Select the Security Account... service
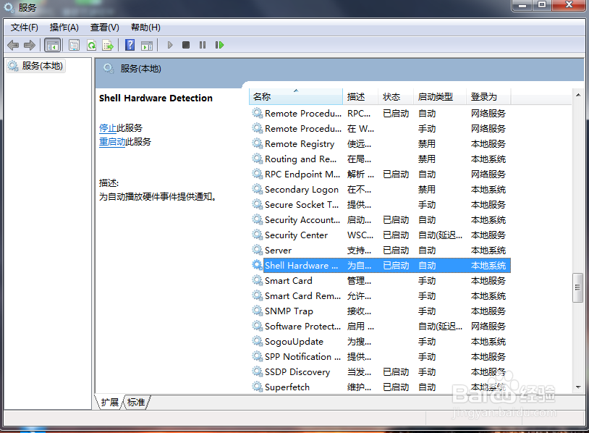The width and height of the screenshot is (589, 433). 380,220
